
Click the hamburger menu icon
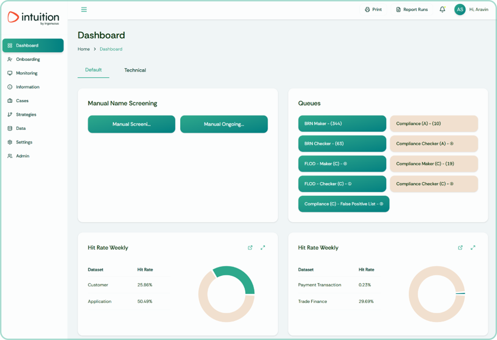point(84,9)
